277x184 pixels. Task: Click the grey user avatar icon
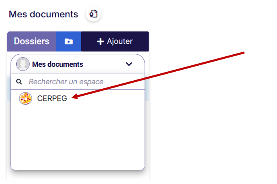pos(23,64)
